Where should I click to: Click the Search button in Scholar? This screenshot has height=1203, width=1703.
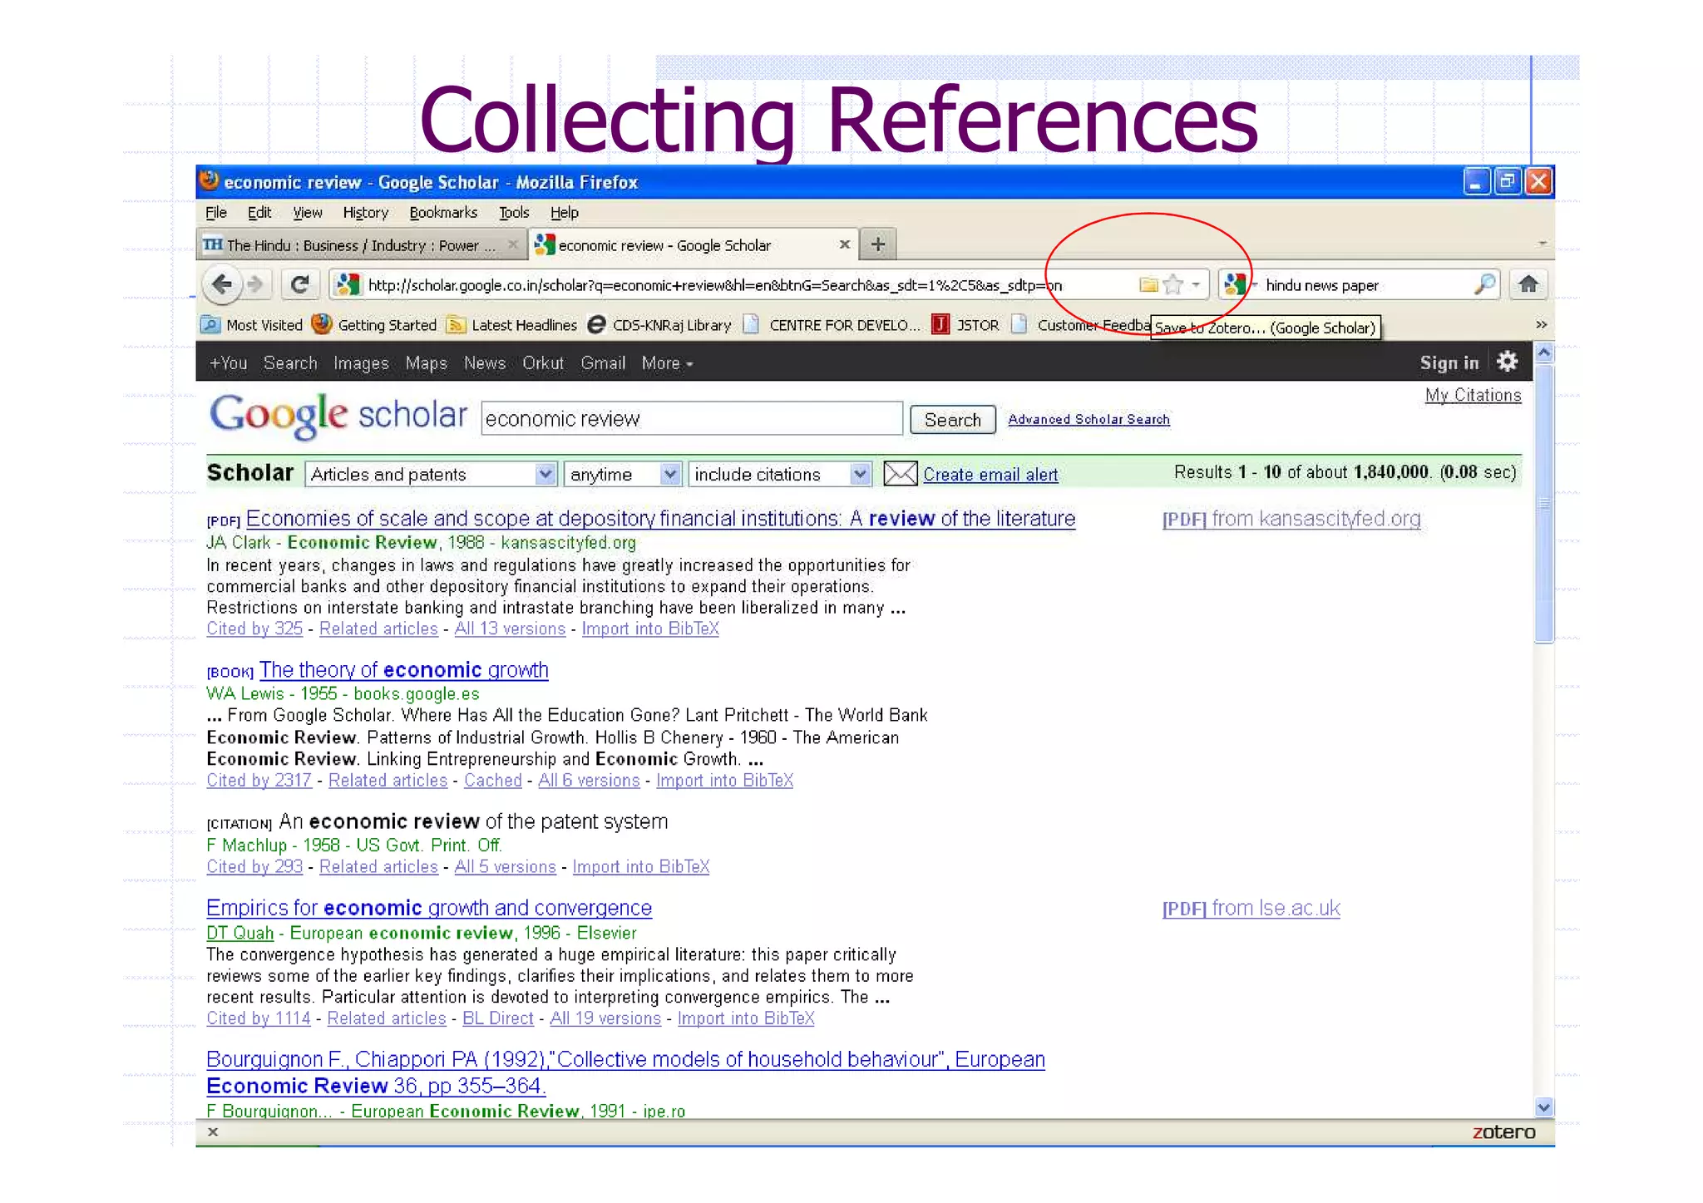point(952,420)
